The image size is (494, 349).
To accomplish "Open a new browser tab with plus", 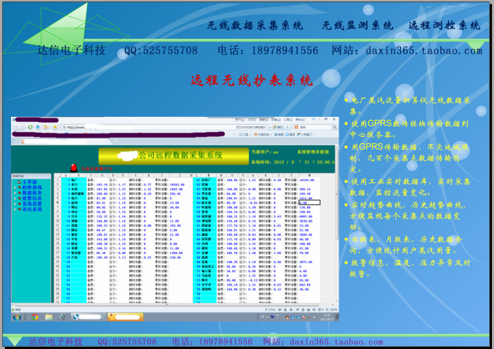I will pyautogui.click(x=116, y=141).
